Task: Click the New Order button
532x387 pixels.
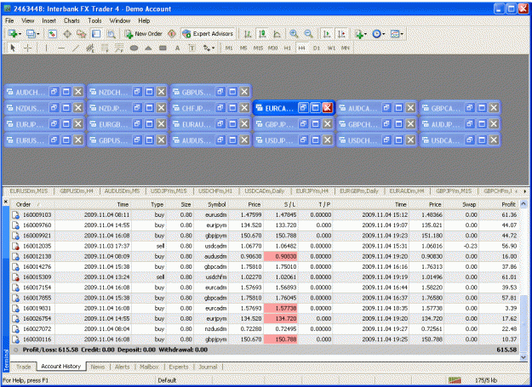Action: 144,34
